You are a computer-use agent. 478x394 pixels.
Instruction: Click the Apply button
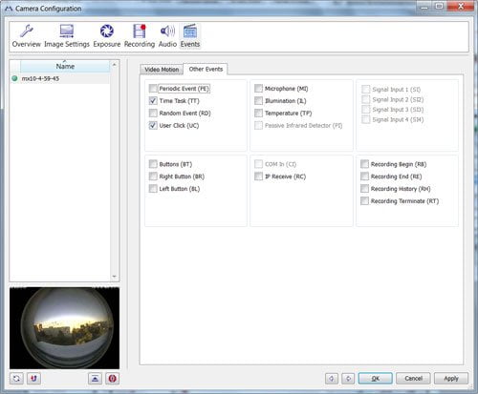point(451,378)
